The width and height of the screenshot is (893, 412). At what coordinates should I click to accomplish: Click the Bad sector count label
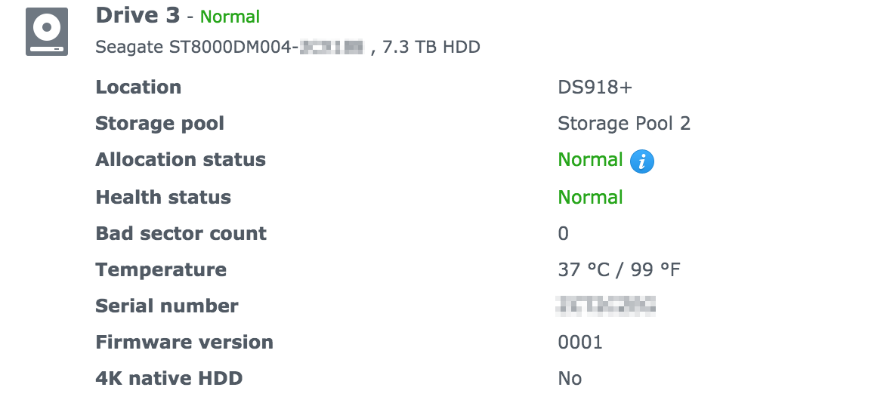point(181,233)
